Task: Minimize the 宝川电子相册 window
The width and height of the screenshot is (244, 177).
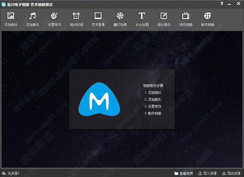Action: pyautogui.click(x=229, y=4)
